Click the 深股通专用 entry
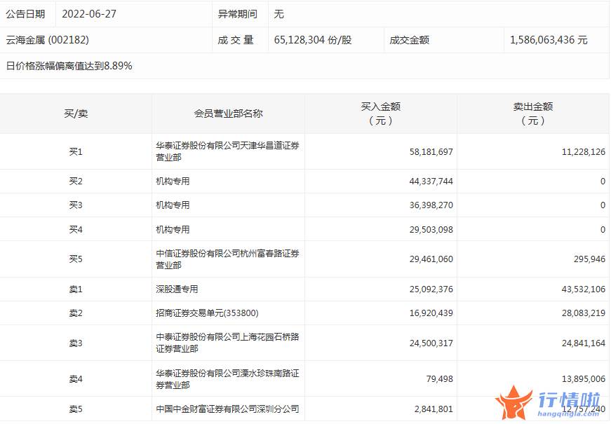This screenshot has width=611, height=424. click(x=177, y=289)
